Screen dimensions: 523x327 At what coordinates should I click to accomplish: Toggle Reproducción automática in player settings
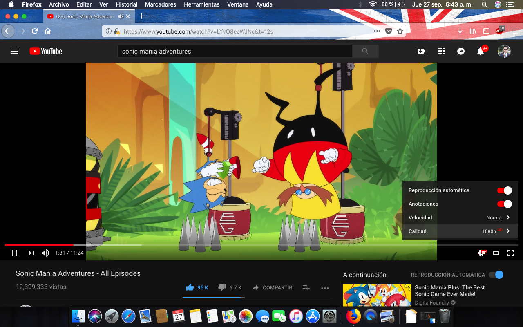[504, 190]
